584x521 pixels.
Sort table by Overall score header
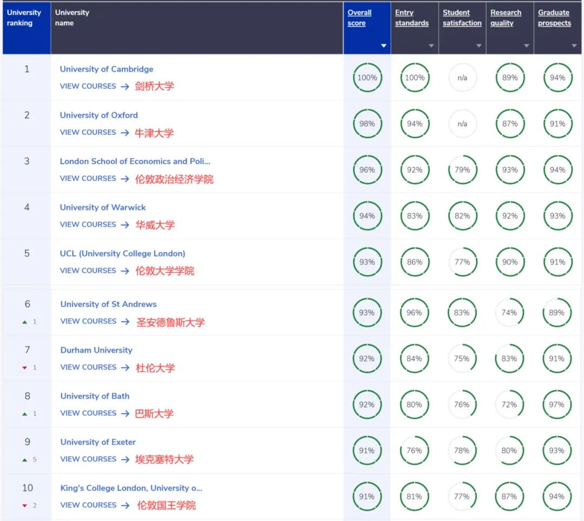pyautogui.click(x=360, y=17)
